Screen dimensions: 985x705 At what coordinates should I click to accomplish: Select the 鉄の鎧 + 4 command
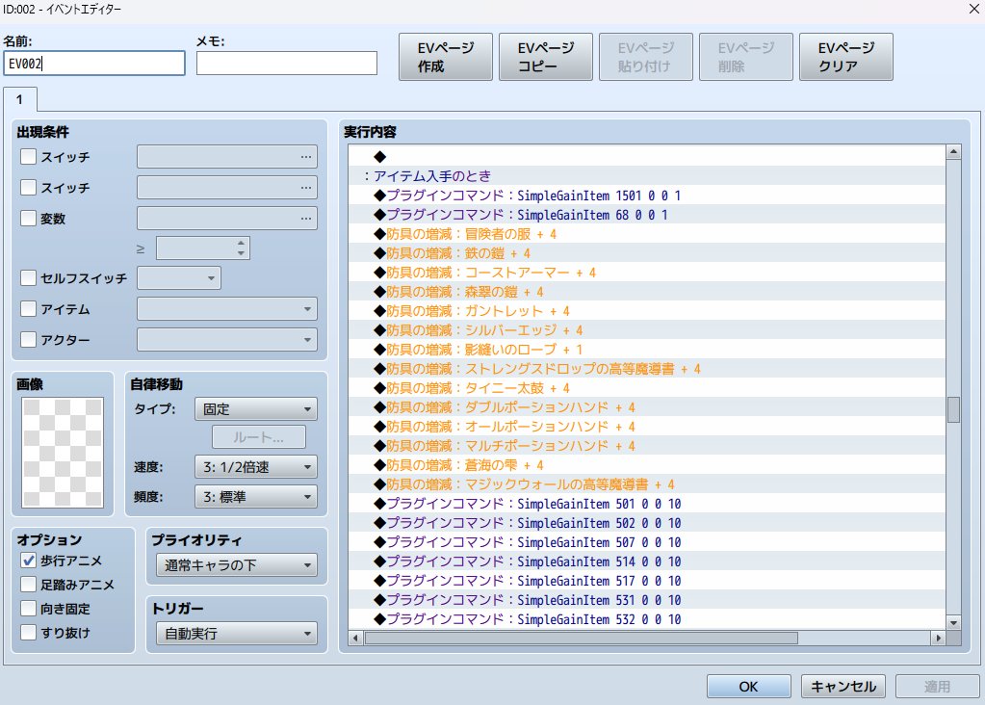pos(646,253)
